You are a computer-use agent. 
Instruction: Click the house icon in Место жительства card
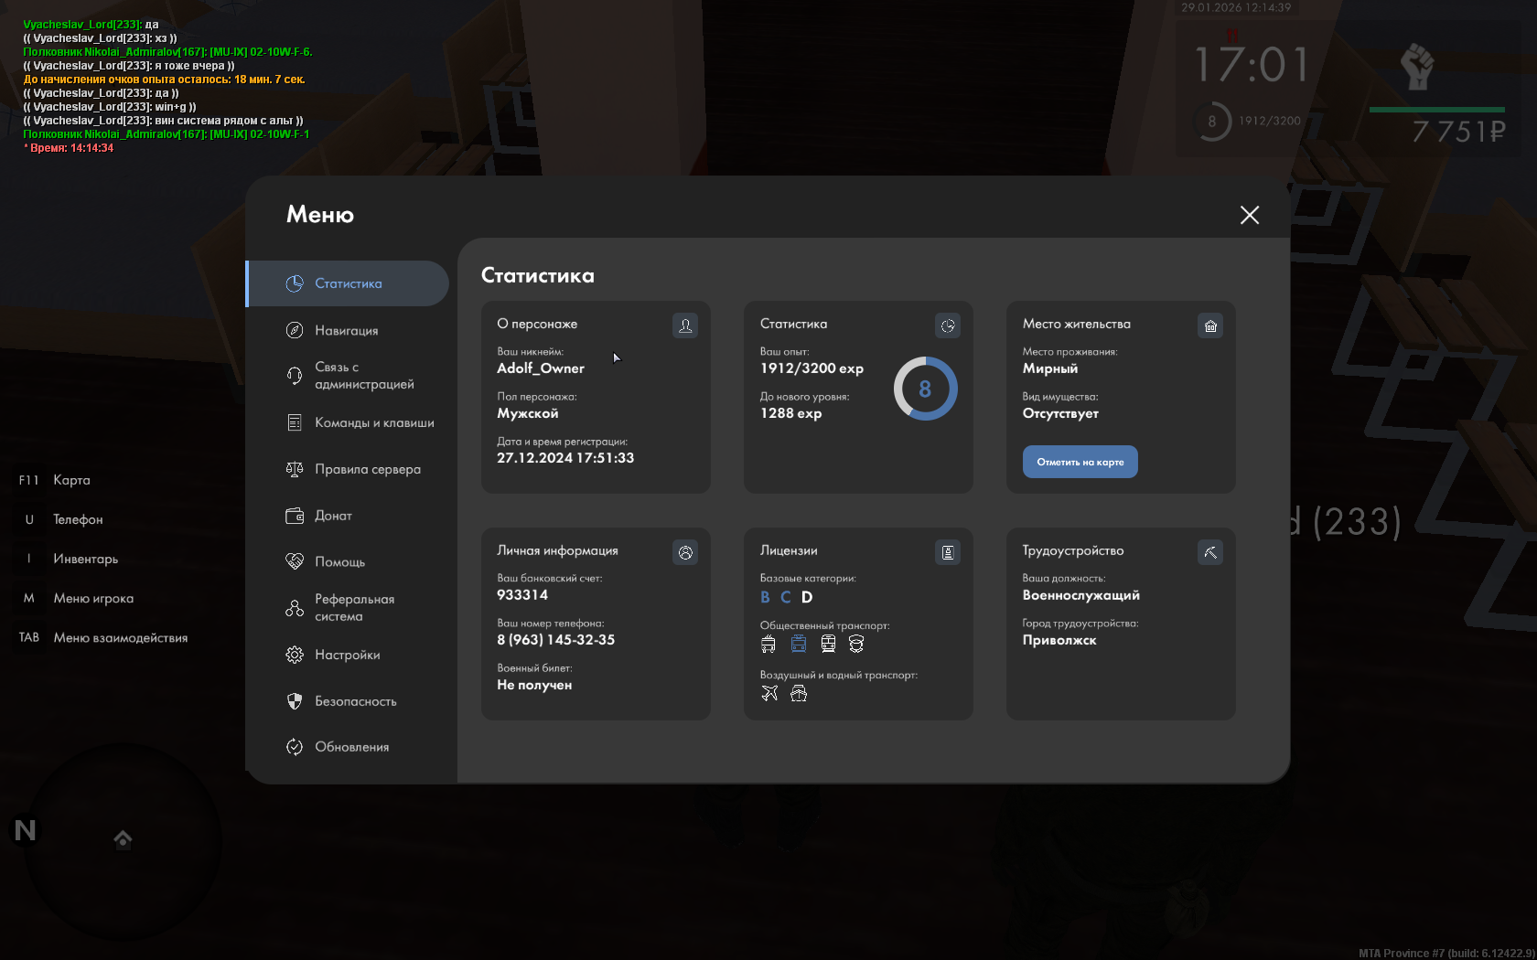point(1209,325)
